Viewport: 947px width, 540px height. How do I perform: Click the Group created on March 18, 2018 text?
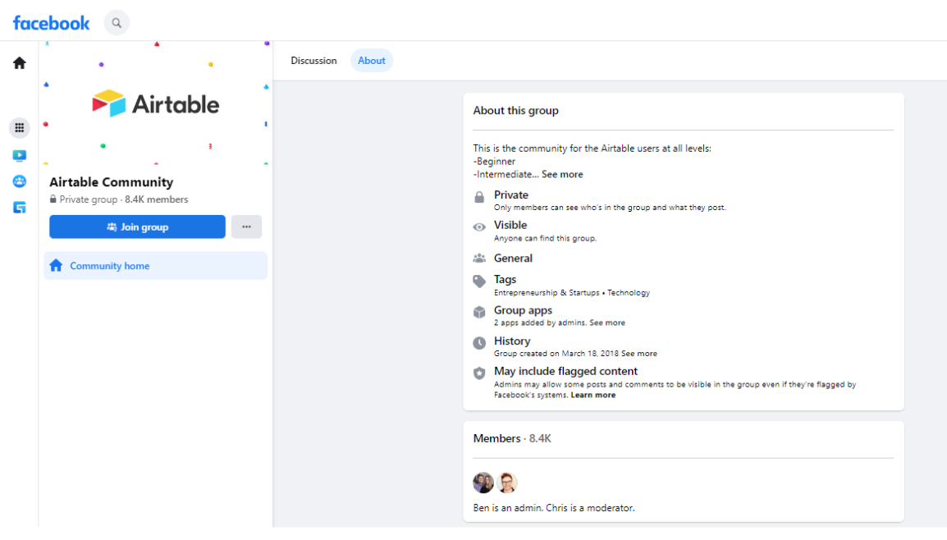[556, 354]
